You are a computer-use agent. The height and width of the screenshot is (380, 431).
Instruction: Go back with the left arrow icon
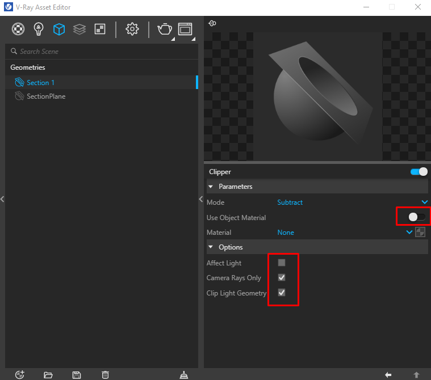click(388, 375)
